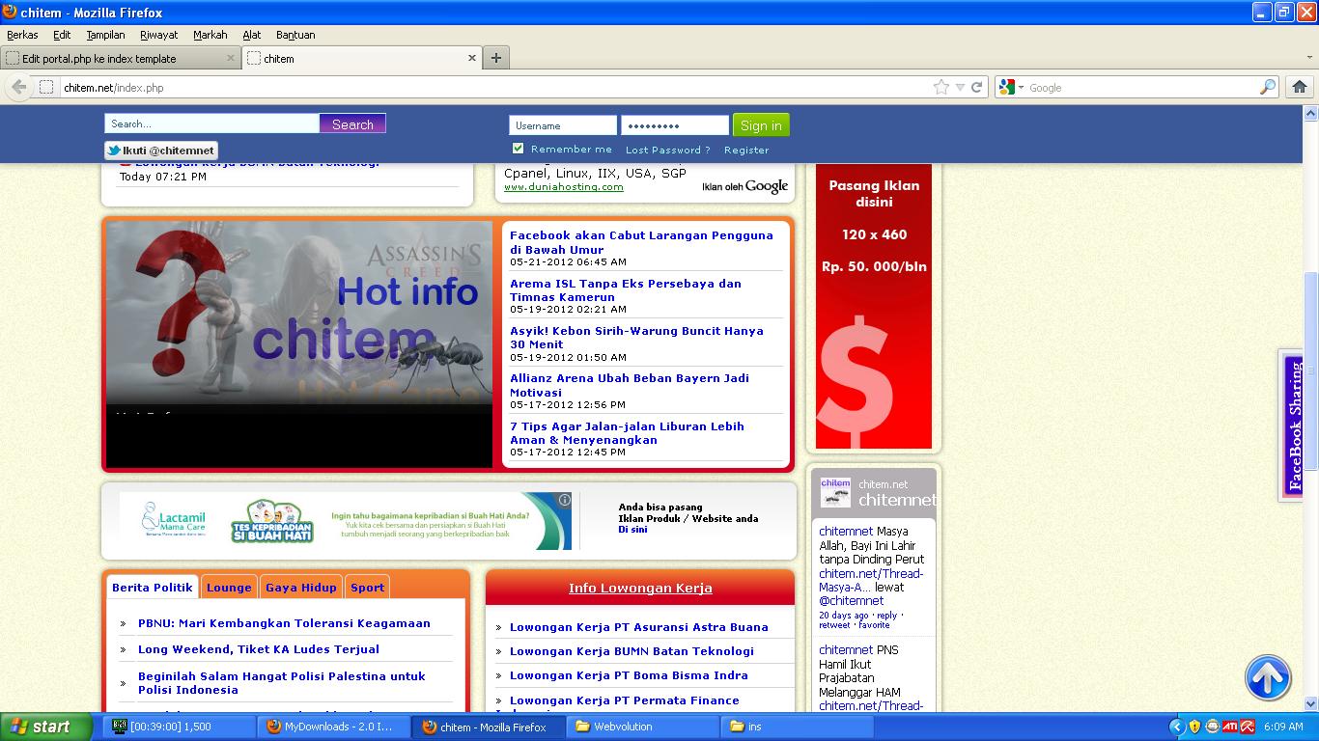The height and width of the screenshot is (741, 1319).
Task: Open the Riwayat menu
Action: [158, 35]
